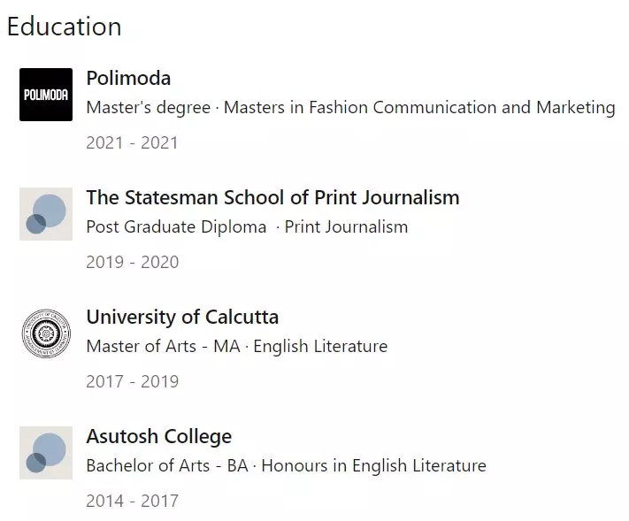Click Master of Arts English Literature line
The height and width of the screenshot is (521, 629).
[x=237, y=346]
